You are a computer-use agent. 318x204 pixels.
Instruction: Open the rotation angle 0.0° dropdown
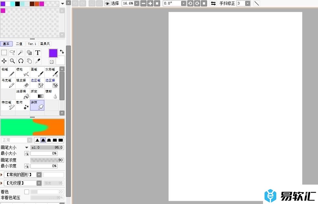(183, 4)
